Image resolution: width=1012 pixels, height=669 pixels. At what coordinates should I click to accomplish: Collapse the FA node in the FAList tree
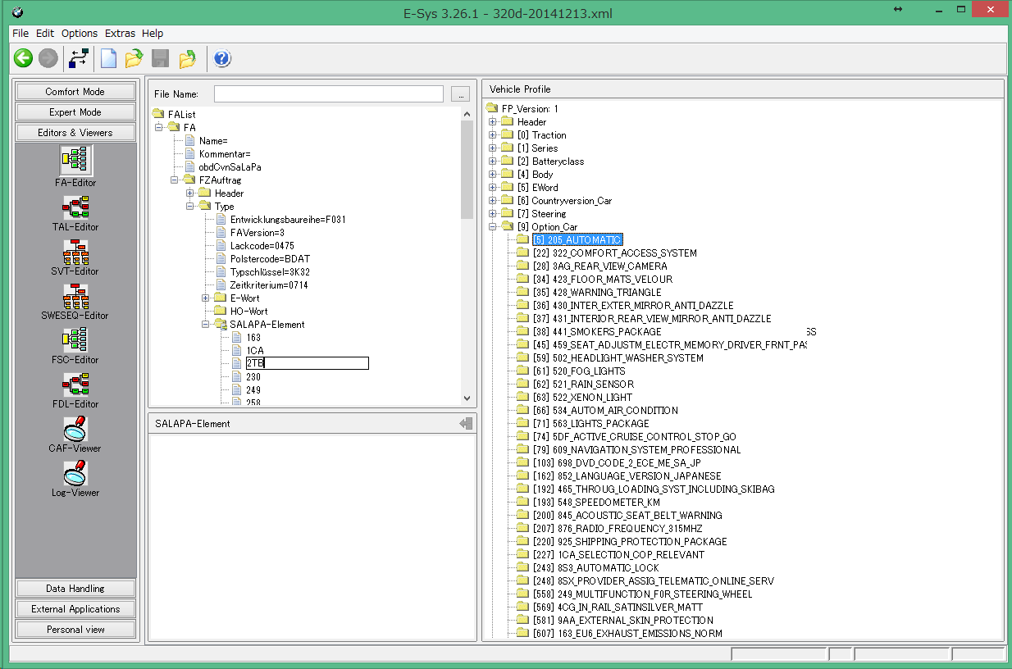point(158,127)
